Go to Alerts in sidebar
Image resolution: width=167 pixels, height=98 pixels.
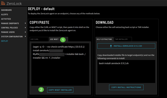[x=5, y=14]
